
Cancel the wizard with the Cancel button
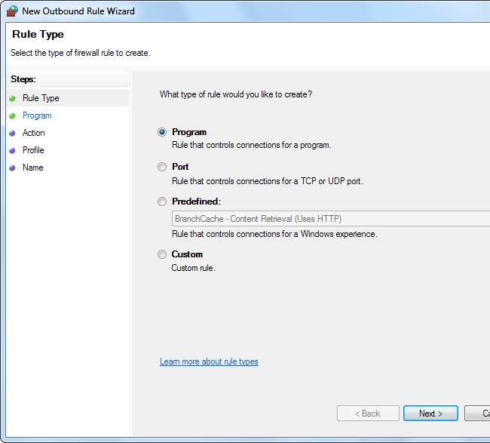[477, 414]
